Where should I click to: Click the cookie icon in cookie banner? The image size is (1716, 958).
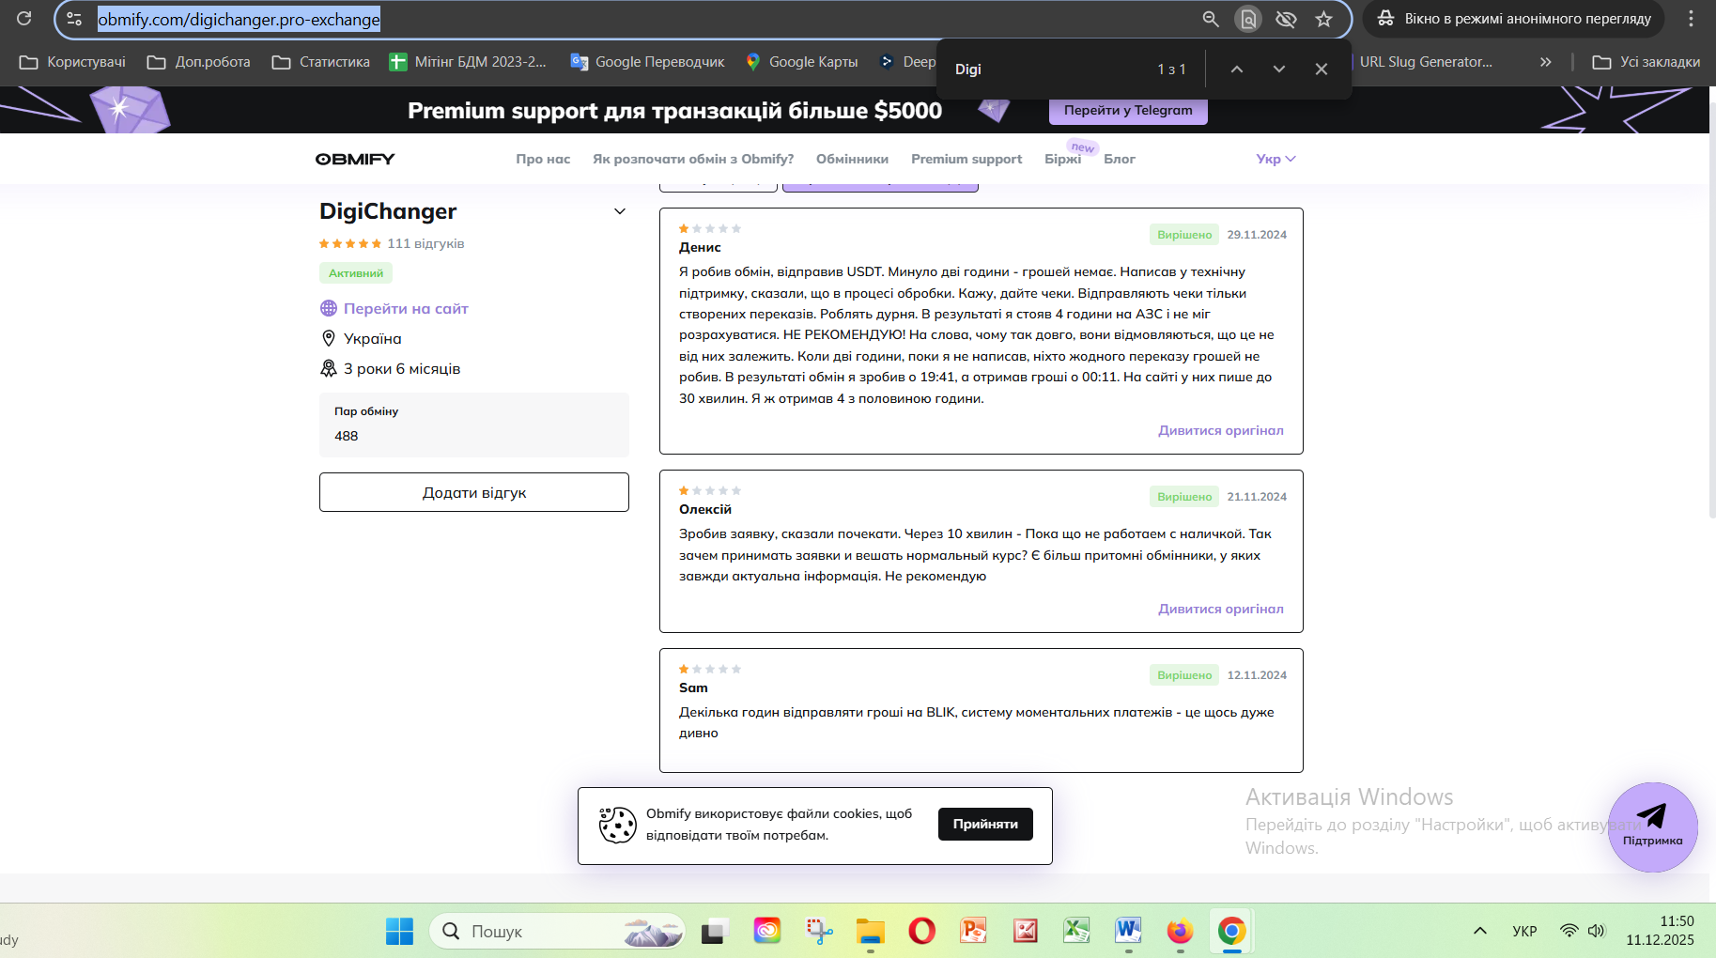pos(618,825)
